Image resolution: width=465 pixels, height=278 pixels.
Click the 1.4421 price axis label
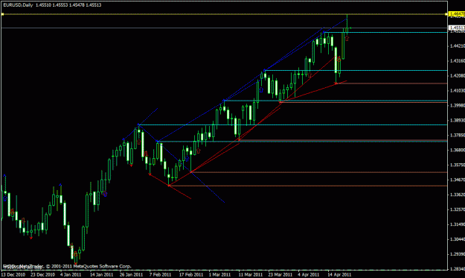tap(458, 46)
